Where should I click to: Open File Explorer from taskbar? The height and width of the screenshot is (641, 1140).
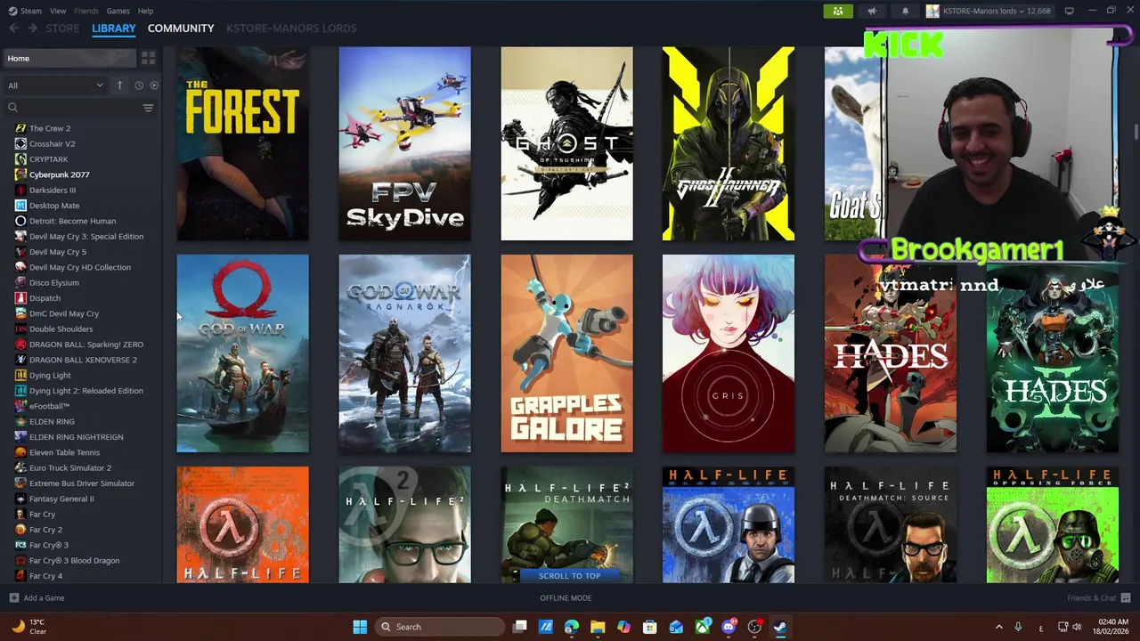598,627
